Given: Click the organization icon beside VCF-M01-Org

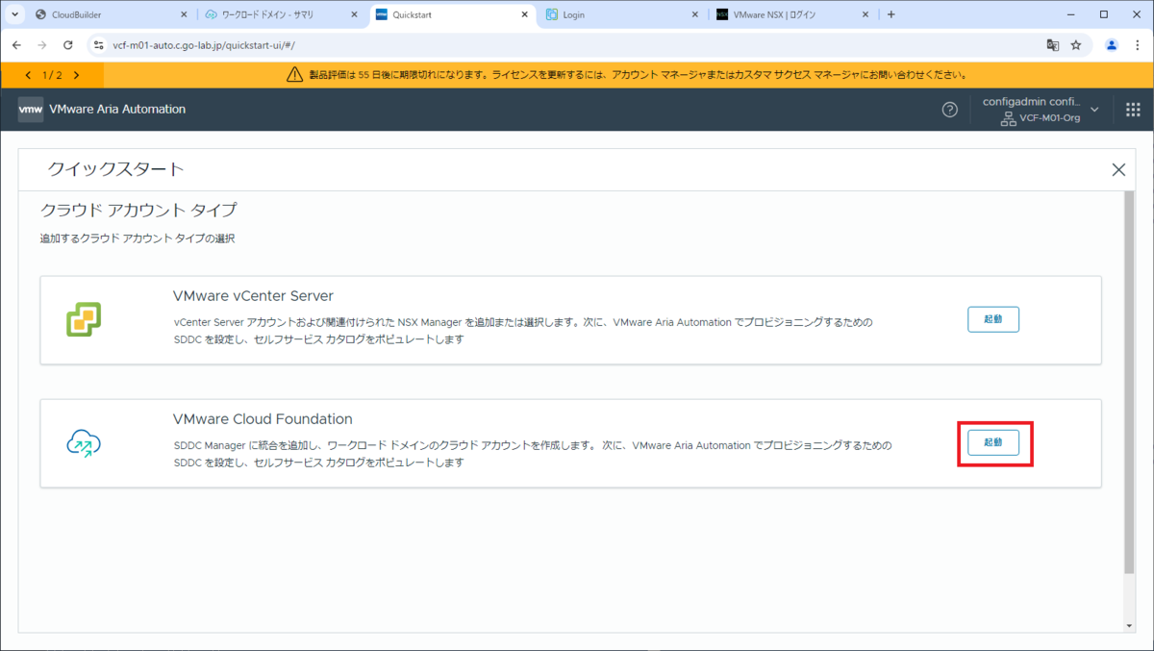Looking at the screenshot, I should (x=1008, y=119).
